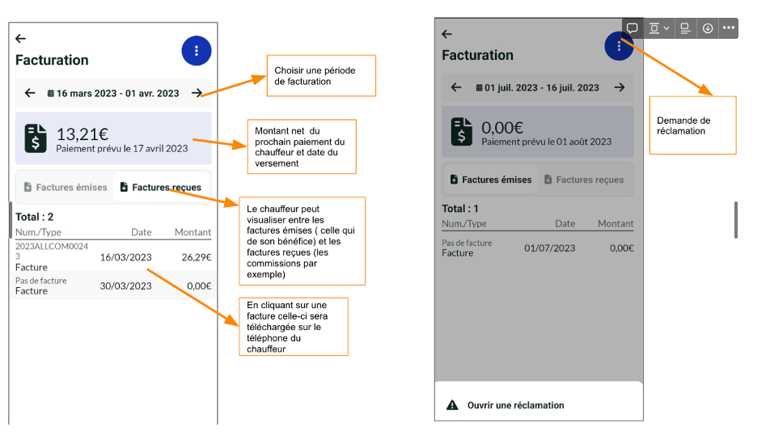770x440 pixels.
Task: Download invoice 2023ALLCOM0024 dated 16/03/2023
Action: (x=113, y=256)
